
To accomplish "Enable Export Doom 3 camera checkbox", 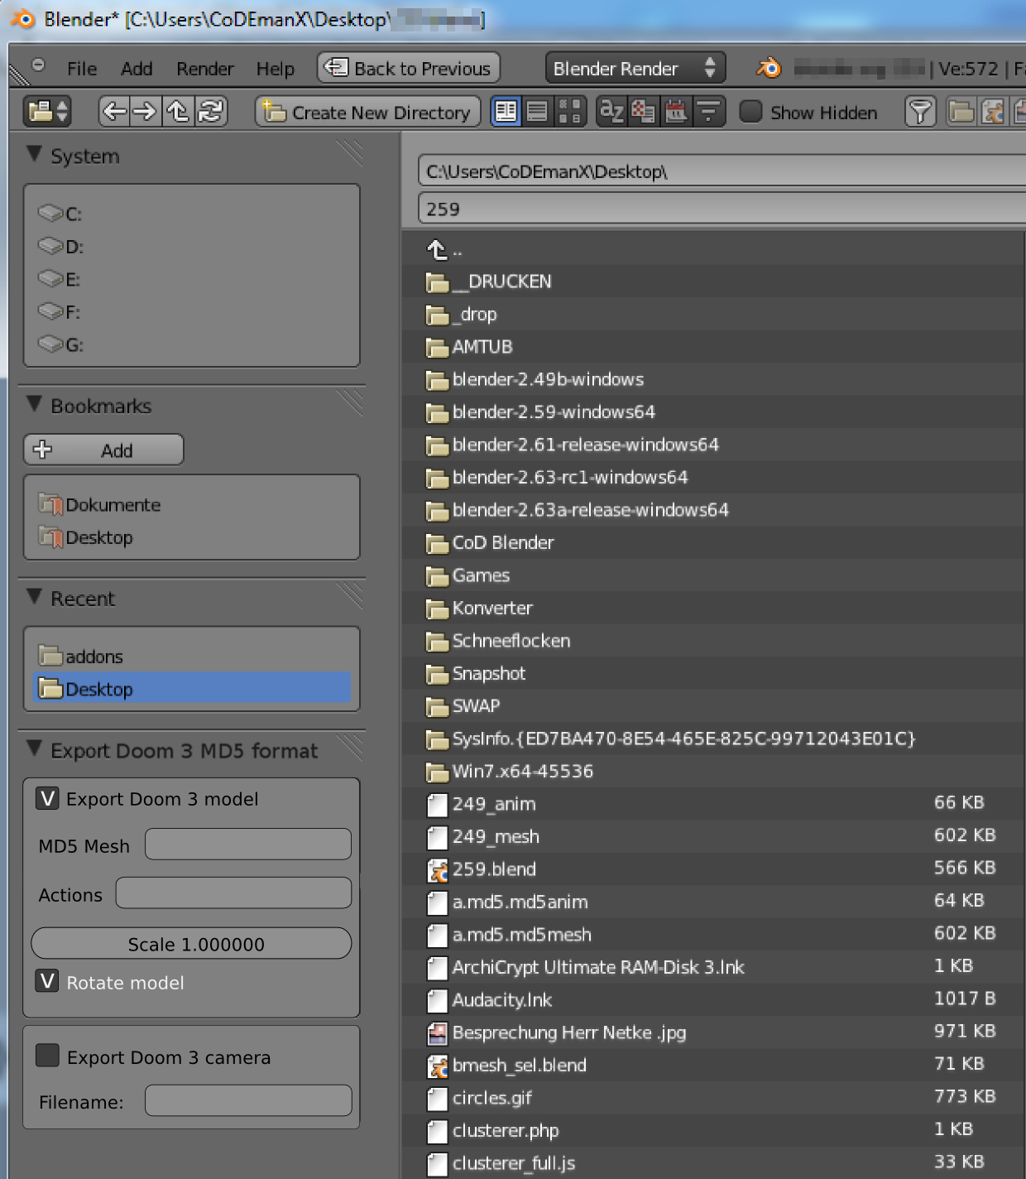I will point(47,1056).
